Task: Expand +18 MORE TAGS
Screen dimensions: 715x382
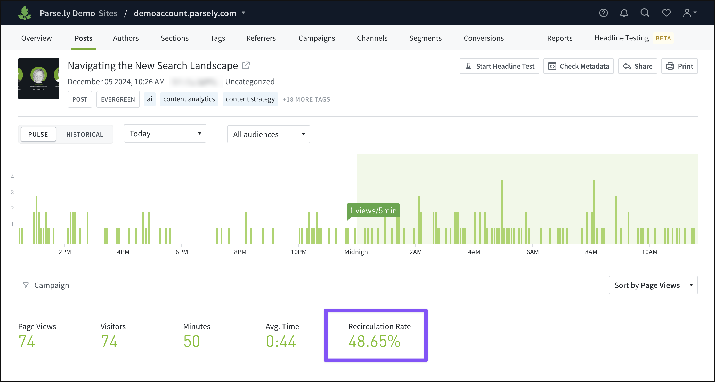Action: click(x=306, y=99)
